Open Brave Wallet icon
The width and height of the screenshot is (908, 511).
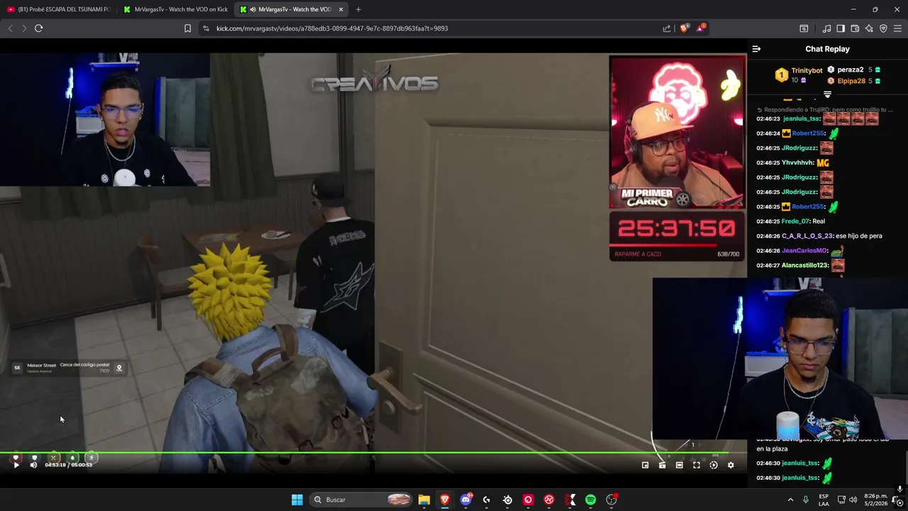[855, 28]
